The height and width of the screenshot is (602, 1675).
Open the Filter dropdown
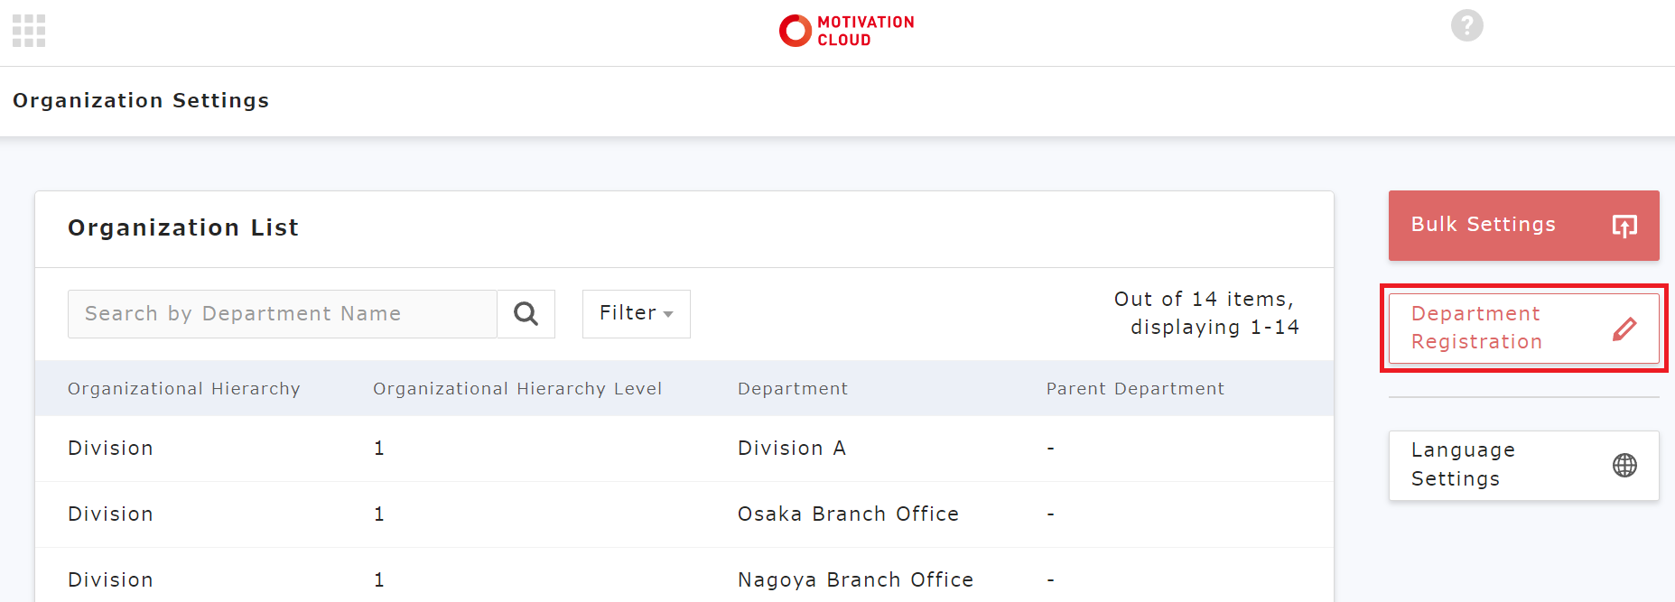[x=637, y=314]
